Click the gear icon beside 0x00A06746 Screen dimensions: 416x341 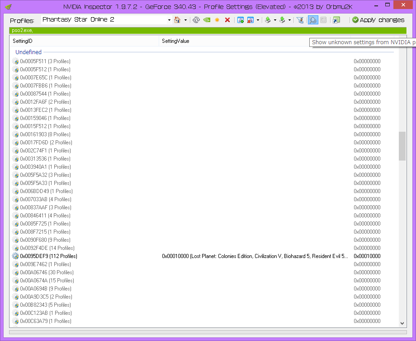pyautogui.click(x=15, y=272)
